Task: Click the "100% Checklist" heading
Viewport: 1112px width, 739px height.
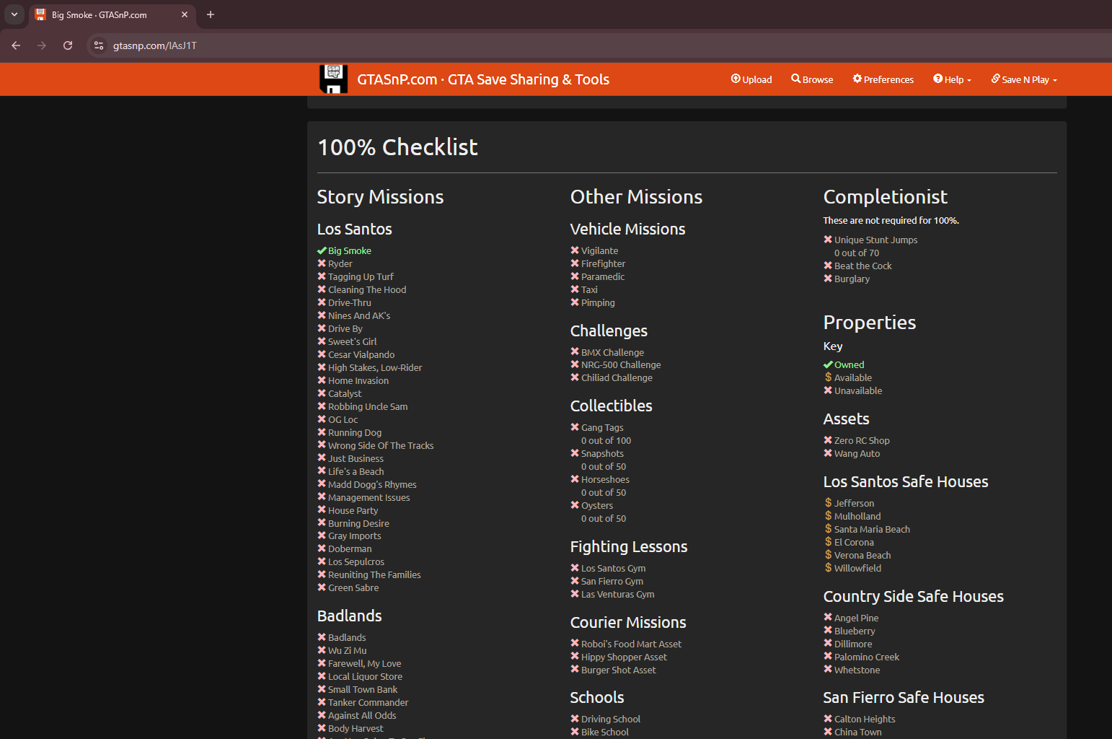Action: pos(397,147)
